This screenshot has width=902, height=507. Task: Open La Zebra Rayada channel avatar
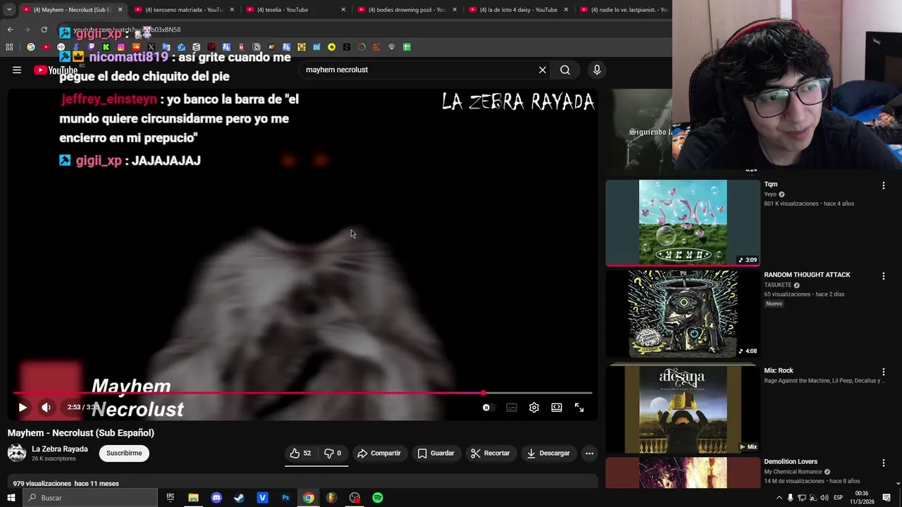[x=17, y=453]
